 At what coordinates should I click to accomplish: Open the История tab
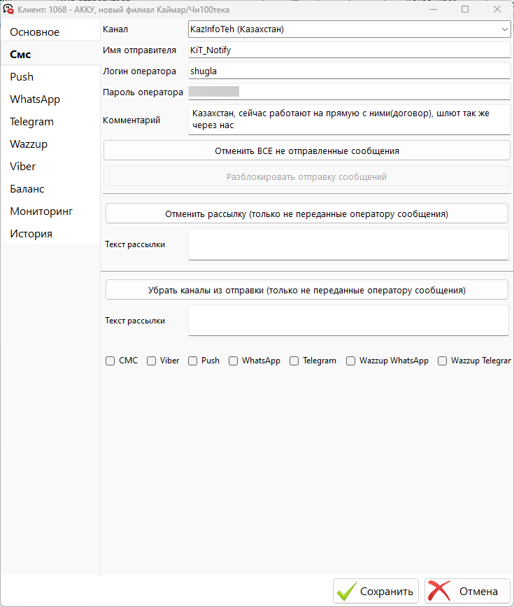click(x=31, y=234)
